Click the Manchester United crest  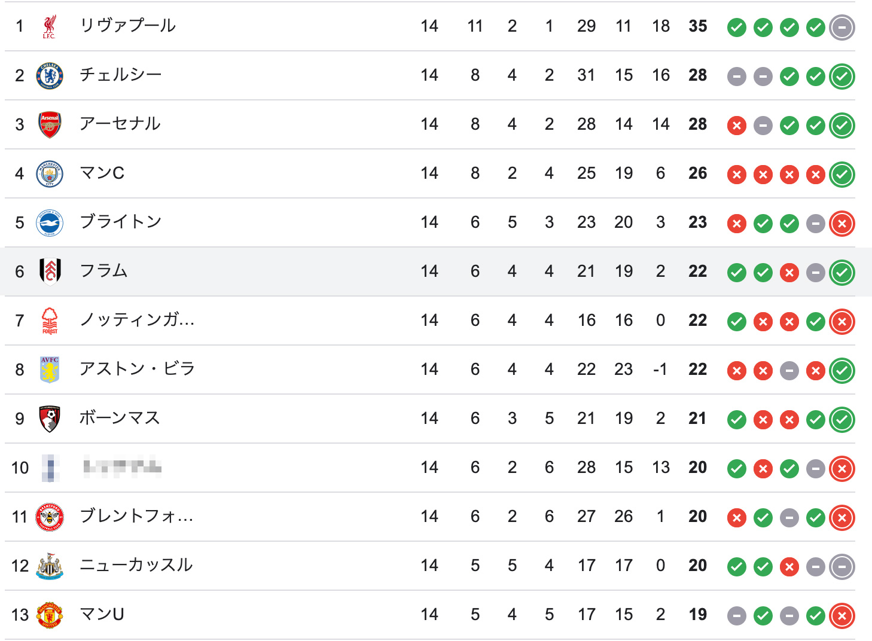tap(50, 615)
